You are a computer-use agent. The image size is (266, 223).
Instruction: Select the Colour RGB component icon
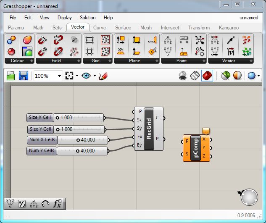tap(11, 40)
